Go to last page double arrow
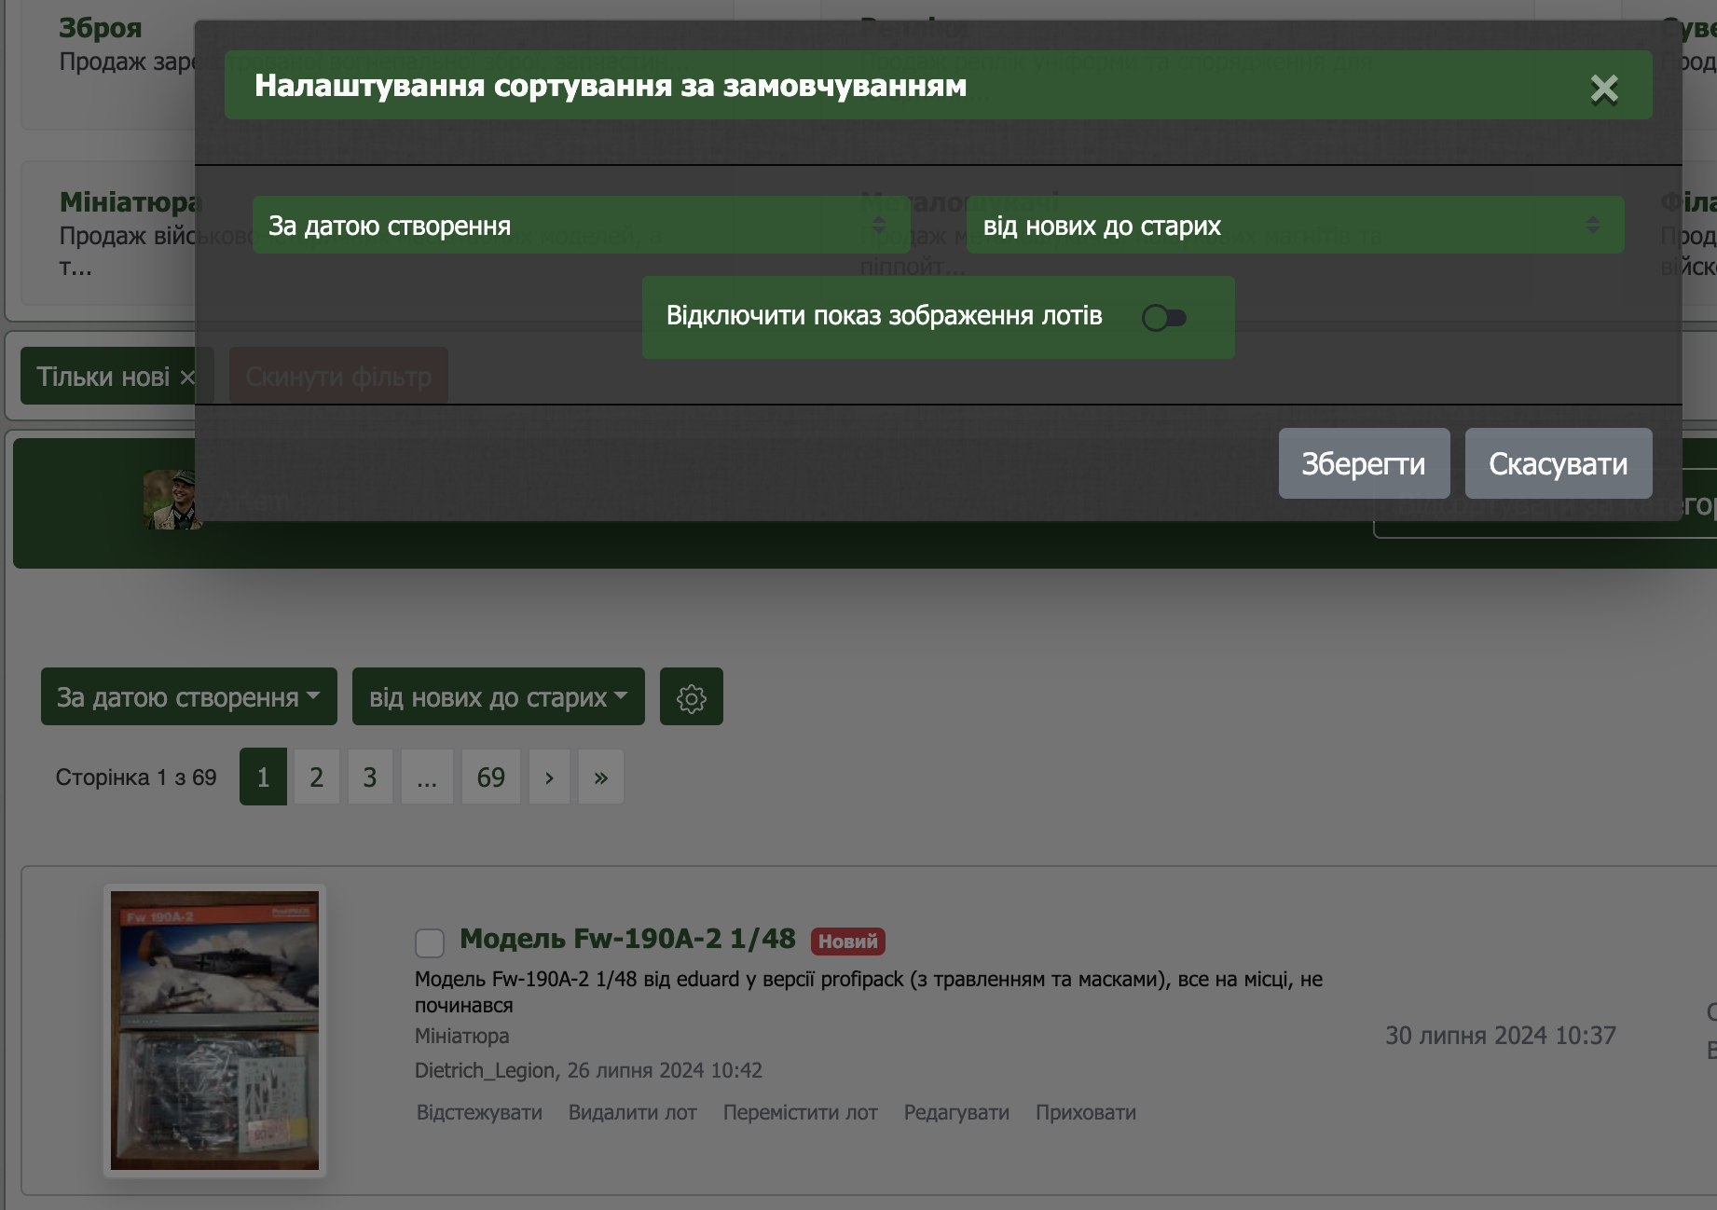 601,777
